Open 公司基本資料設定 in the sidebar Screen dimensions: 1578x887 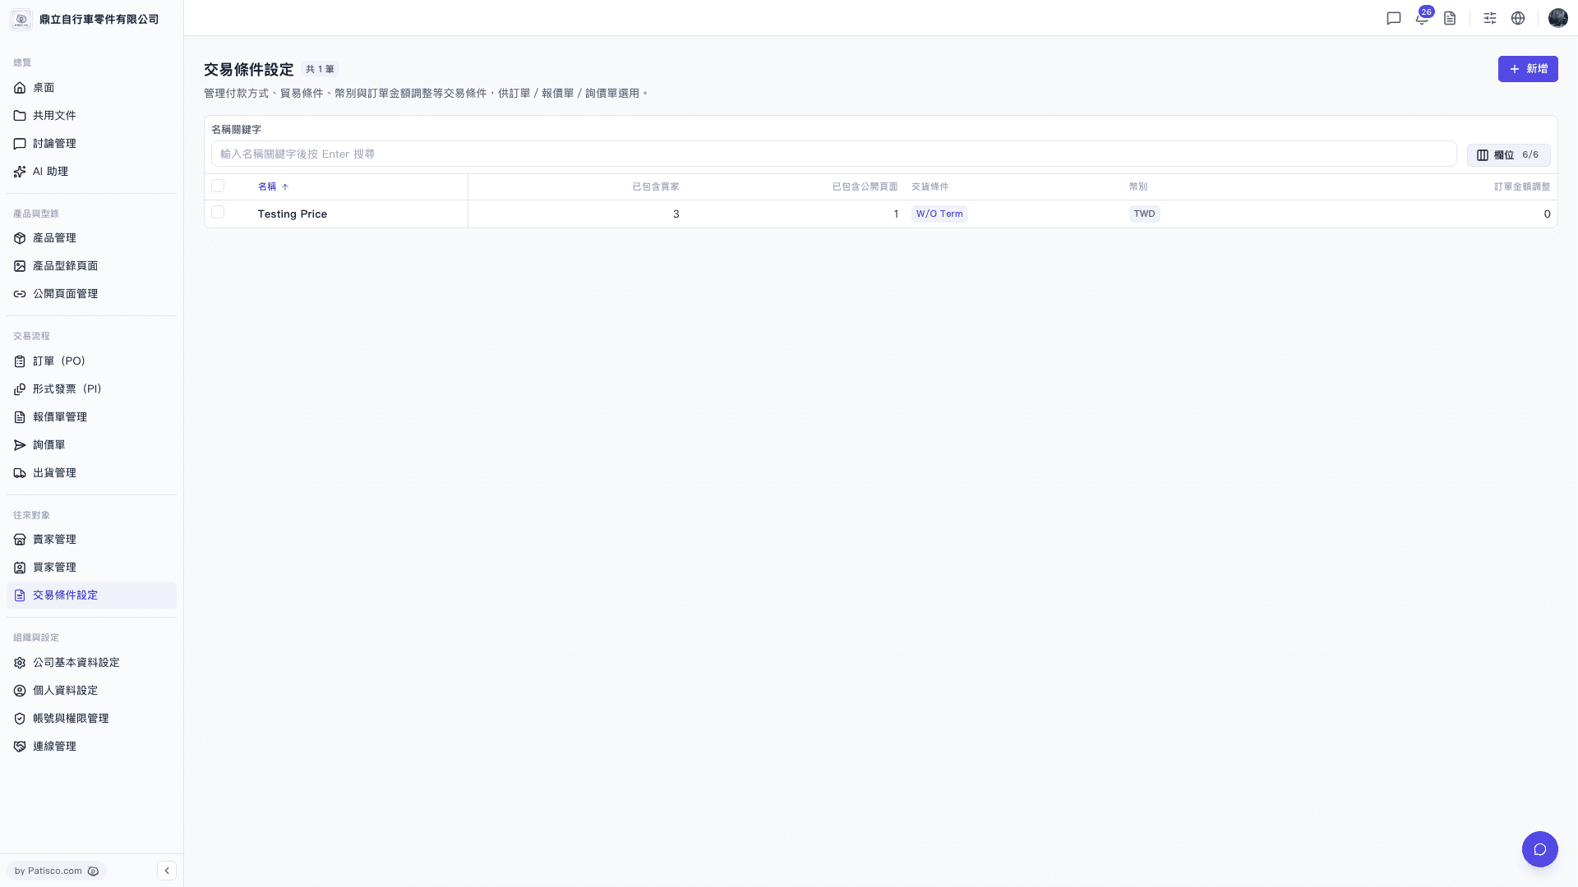point(91,663)
